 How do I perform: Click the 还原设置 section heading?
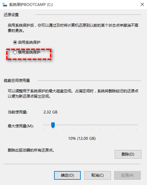pos(11,15)
